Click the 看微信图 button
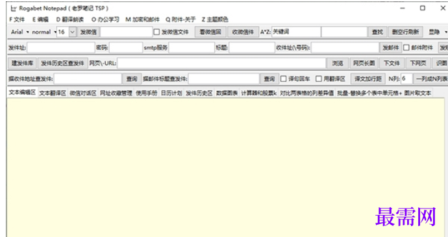Screen dimensions: 448x237 click(x=210, y=32)
